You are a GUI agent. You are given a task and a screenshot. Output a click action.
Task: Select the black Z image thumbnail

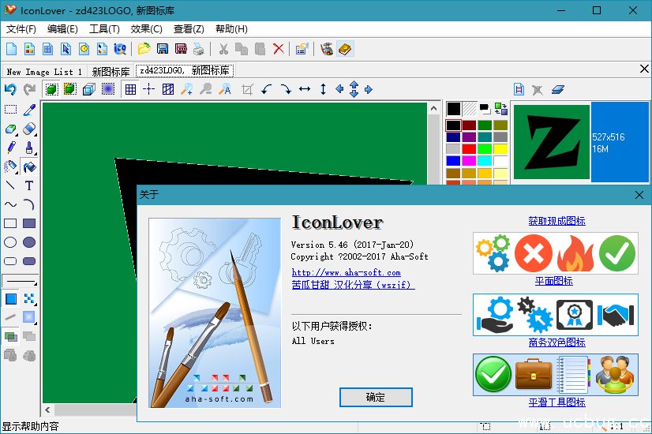coord(552,142)
